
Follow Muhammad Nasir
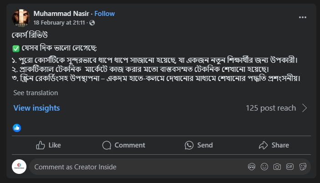[x=104, y=14]
